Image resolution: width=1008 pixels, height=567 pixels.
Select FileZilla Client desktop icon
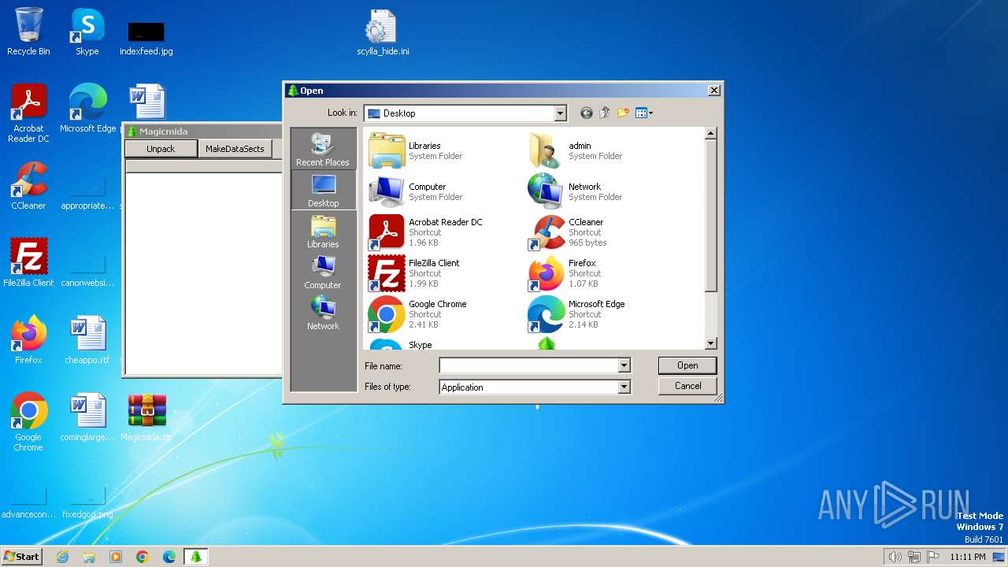(28, 262)
